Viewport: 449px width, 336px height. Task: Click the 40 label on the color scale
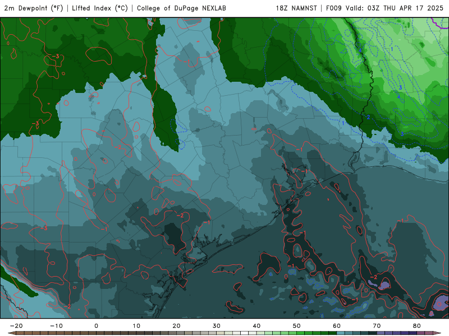[x=256, y=326]
